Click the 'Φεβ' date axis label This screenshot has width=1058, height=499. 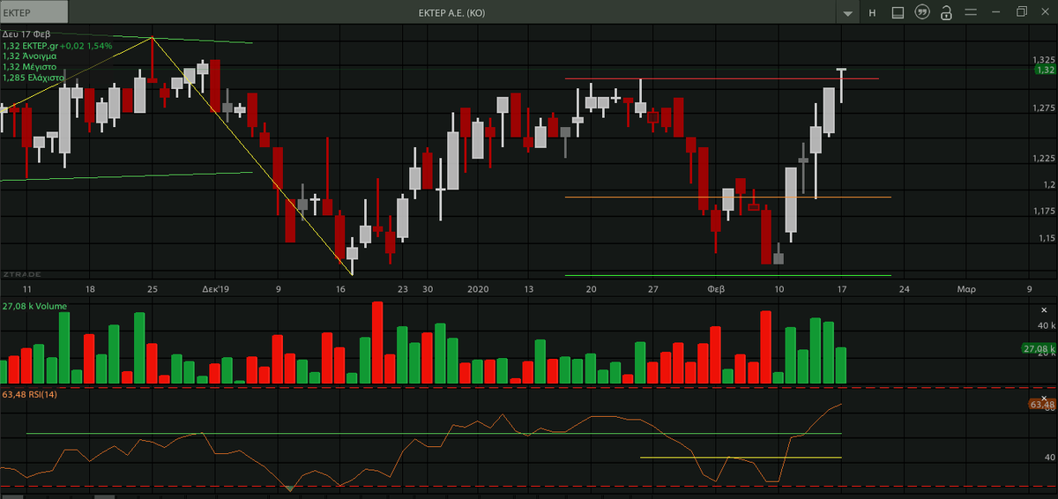[x=717, y=288]
